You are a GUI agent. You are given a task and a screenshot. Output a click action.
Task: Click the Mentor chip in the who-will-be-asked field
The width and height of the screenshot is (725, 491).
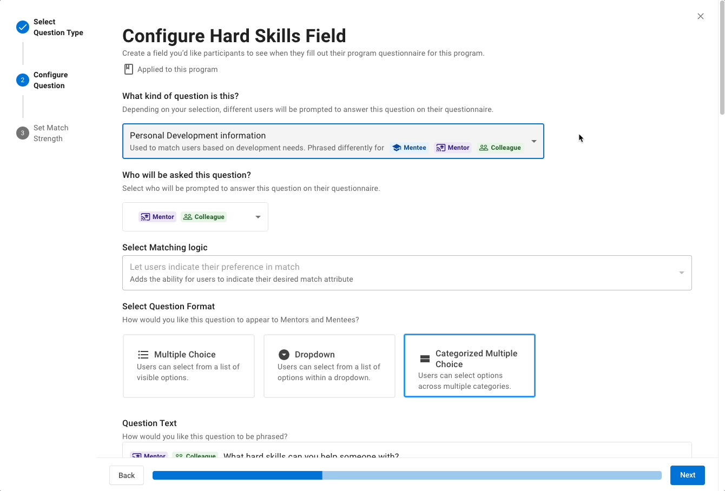coord(157,217)
